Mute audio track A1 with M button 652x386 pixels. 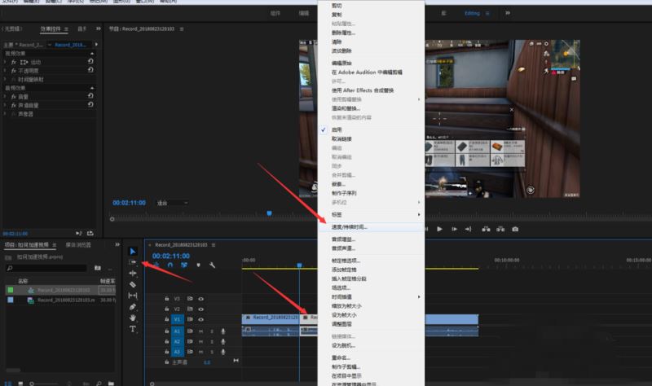tap(200, 331)
